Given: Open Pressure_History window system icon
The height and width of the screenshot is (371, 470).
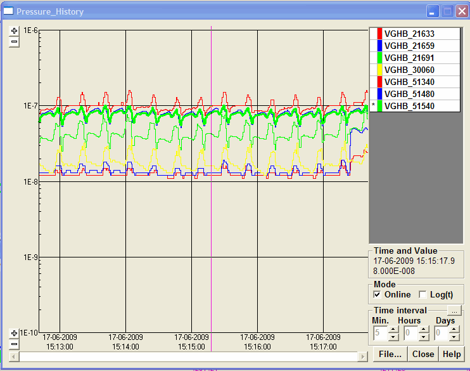Looking at the screenshot, I should pos(8,11).
